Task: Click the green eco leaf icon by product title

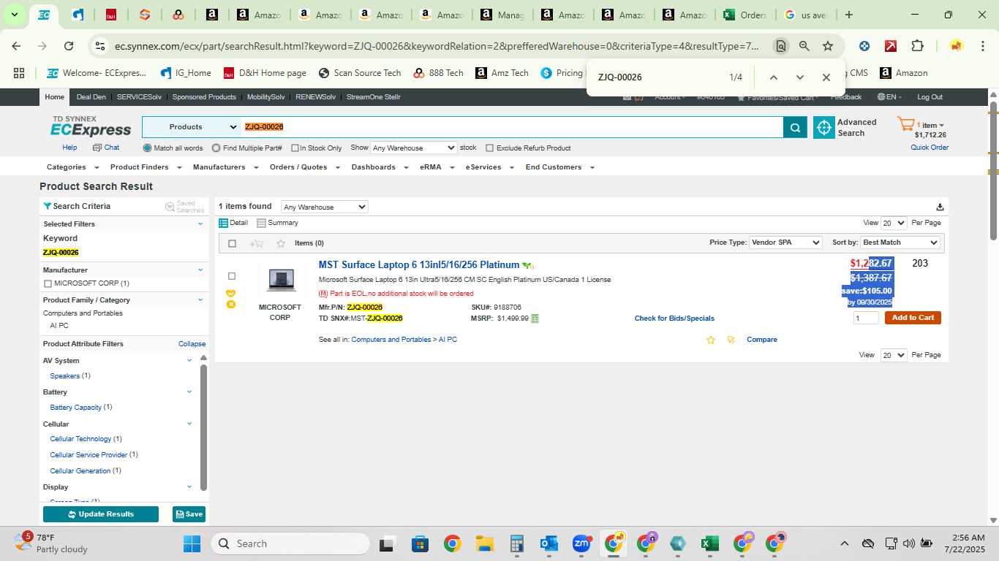Action: pos(528,265)
